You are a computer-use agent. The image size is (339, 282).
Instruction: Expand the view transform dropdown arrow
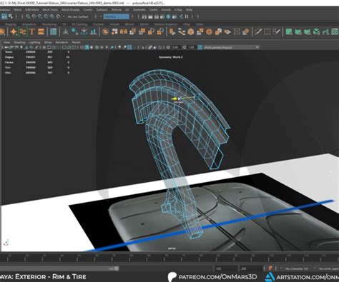pyautogui.click(x=257, y=47)
